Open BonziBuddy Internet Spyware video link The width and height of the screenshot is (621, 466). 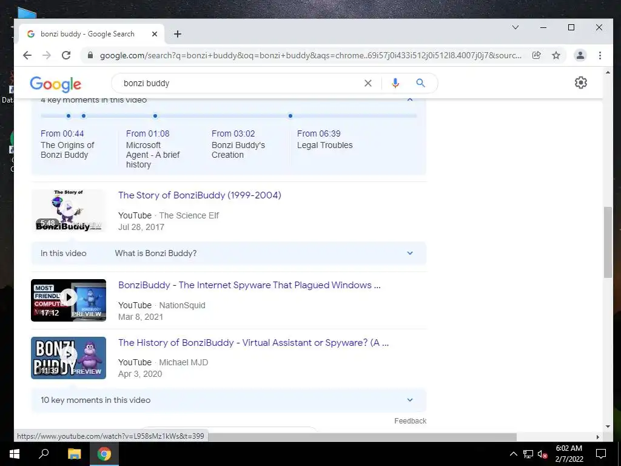249,285
